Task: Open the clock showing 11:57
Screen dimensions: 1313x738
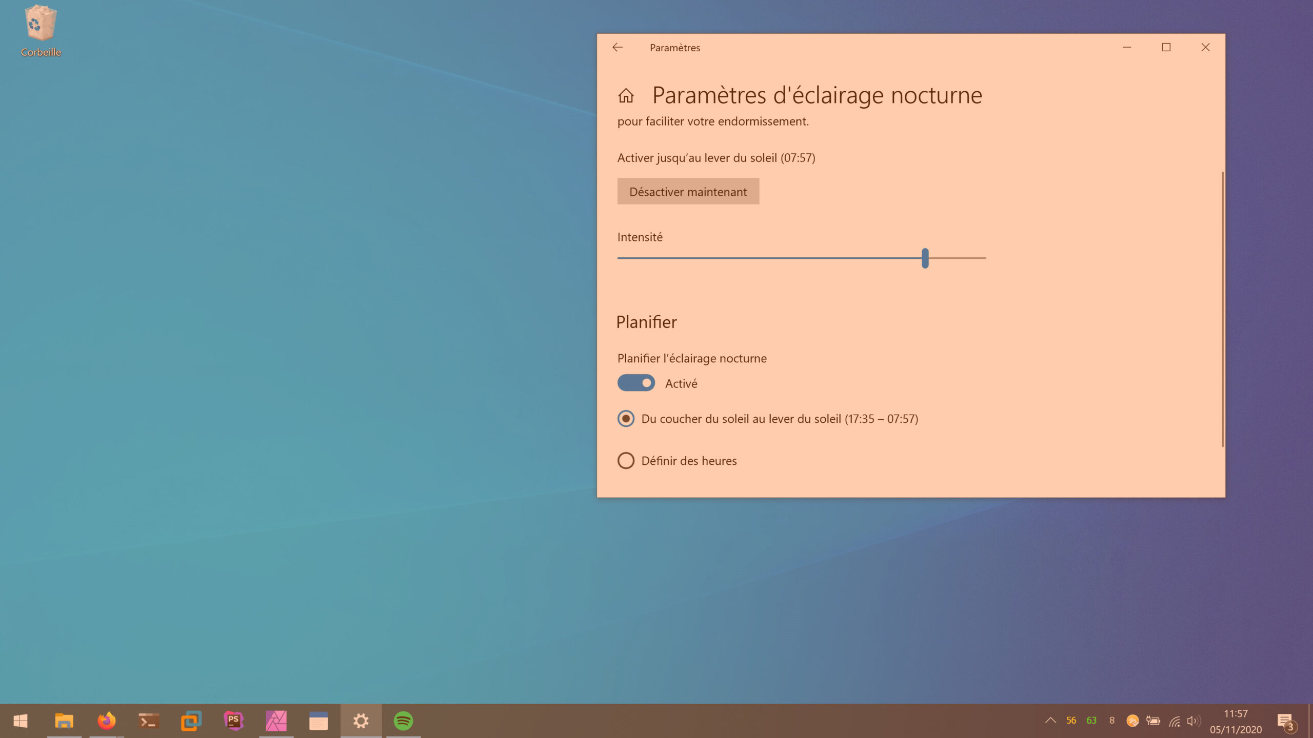Action: click(1236, 721)
